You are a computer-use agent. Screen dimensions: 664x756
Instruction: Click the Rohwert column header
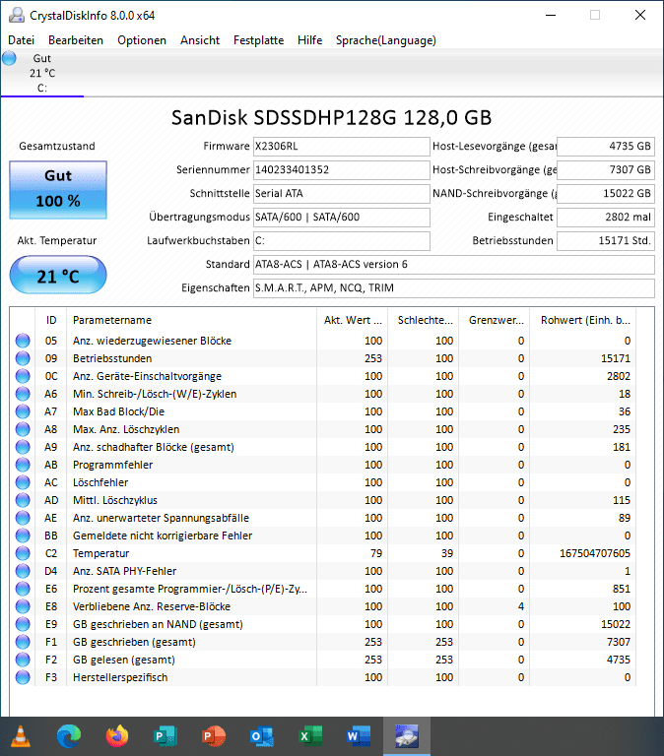click(583, 320)
